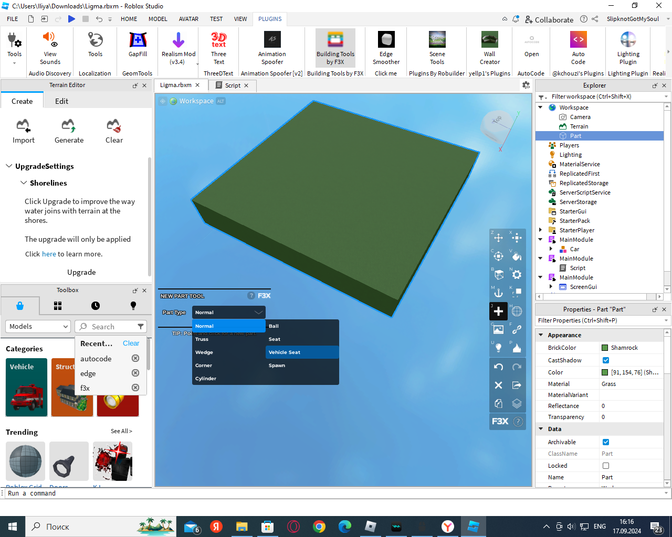Image resolution: width=672 pixels, height=537 pixels.
Task: Open the GapFill plugin
Action: tap(138, 45)
